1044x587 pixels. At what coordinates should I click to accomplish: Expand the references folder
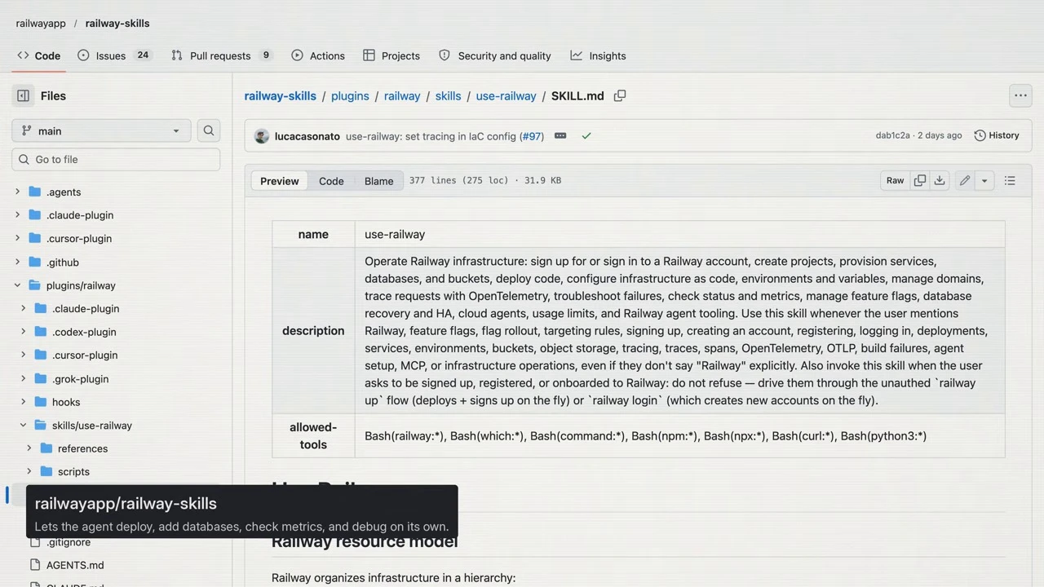29,448
